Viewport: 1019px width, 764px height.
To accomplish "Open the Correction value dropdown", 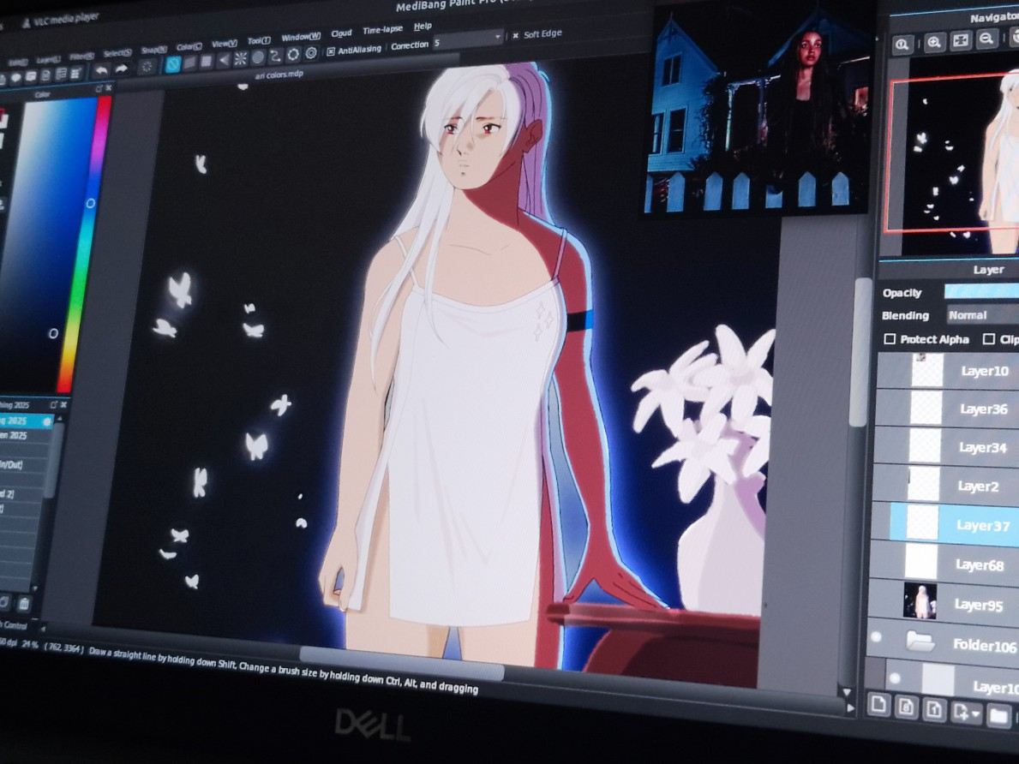I will tap(498, 38).
